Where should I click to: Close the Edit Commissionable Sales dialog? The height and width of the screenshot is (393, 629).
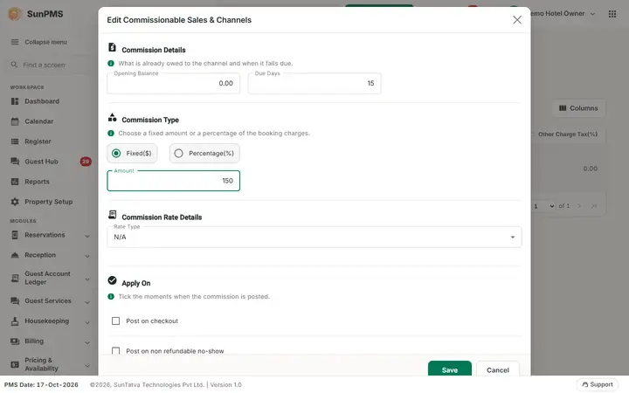pos(517,20)
